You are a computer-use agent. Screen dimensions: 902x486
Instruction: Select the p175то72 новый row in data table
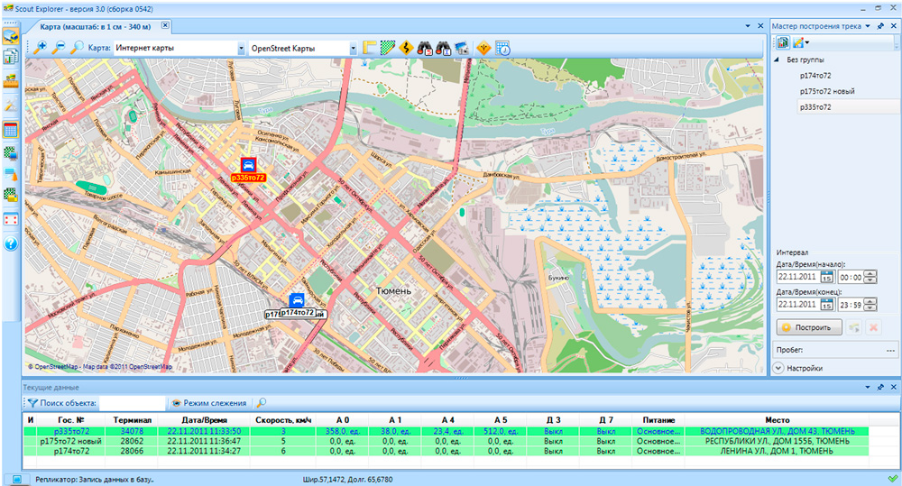tap(446, 441)
